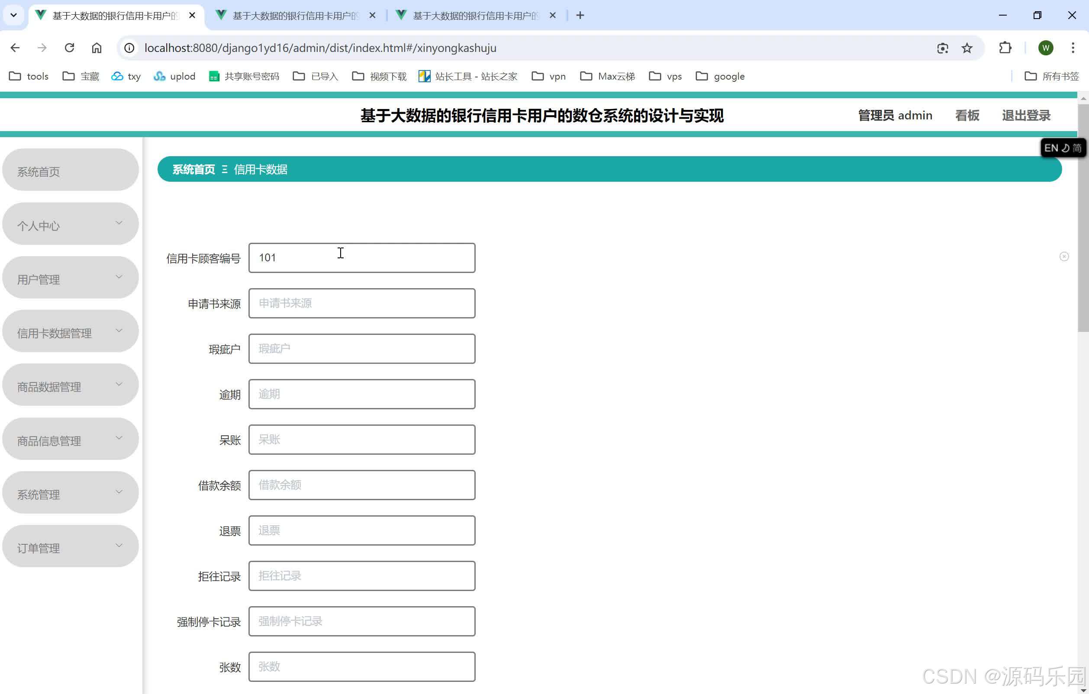Open the 看板 dashboard link
The width and height of the screenshot is (1089, 694).
pyautogui.click(x=967, y=116)
